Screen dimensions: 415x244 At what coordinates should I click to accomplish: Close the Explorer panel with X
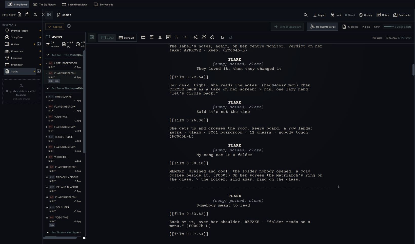click(43, 15)
